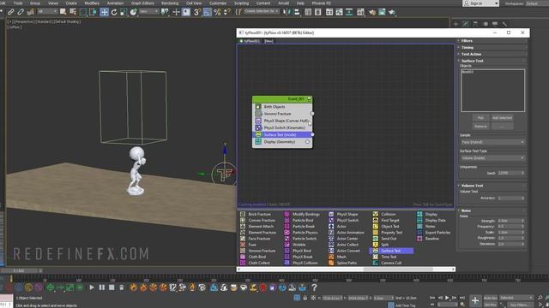This screenshot has width=549, height=308.
Task: Open the Graph Editors menu
Action: click(142, 3)
